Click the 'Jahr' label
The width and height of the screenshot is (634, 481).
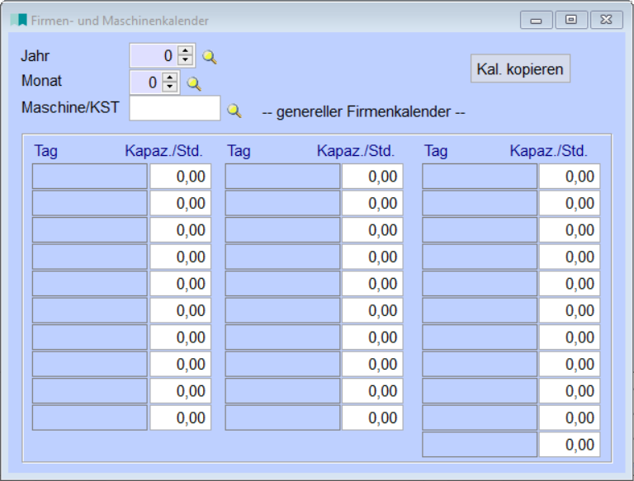35,56
